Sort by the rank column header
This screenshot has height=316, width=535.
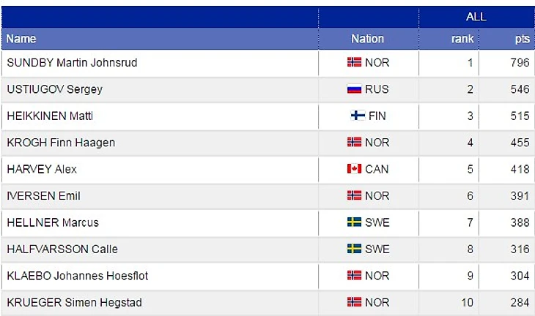(462, 39)
